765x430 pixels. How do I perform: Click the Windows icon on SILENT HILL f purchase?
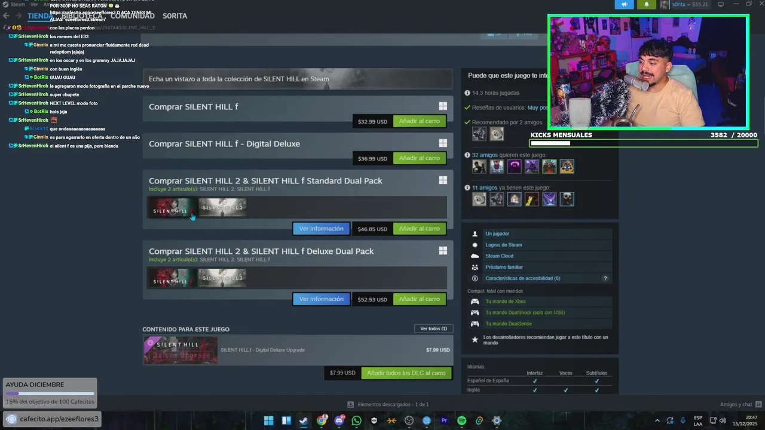(443, 106)
